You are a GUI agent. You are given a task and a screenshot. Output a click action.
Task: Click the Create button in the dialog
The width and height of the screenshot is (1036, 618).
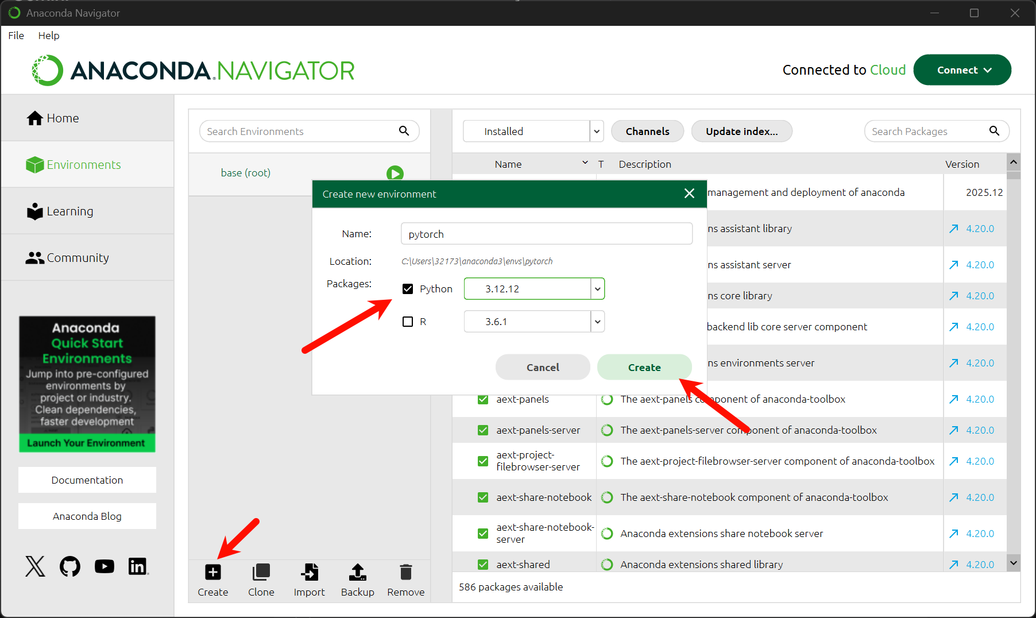tap(644, 368)
